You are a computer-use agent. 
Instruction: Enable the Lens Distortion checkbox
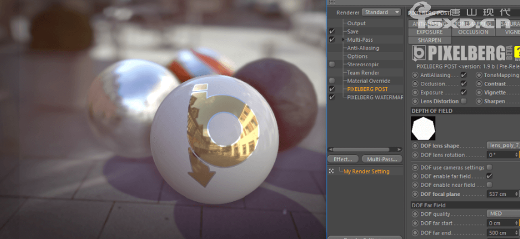(x=464, y=101)
